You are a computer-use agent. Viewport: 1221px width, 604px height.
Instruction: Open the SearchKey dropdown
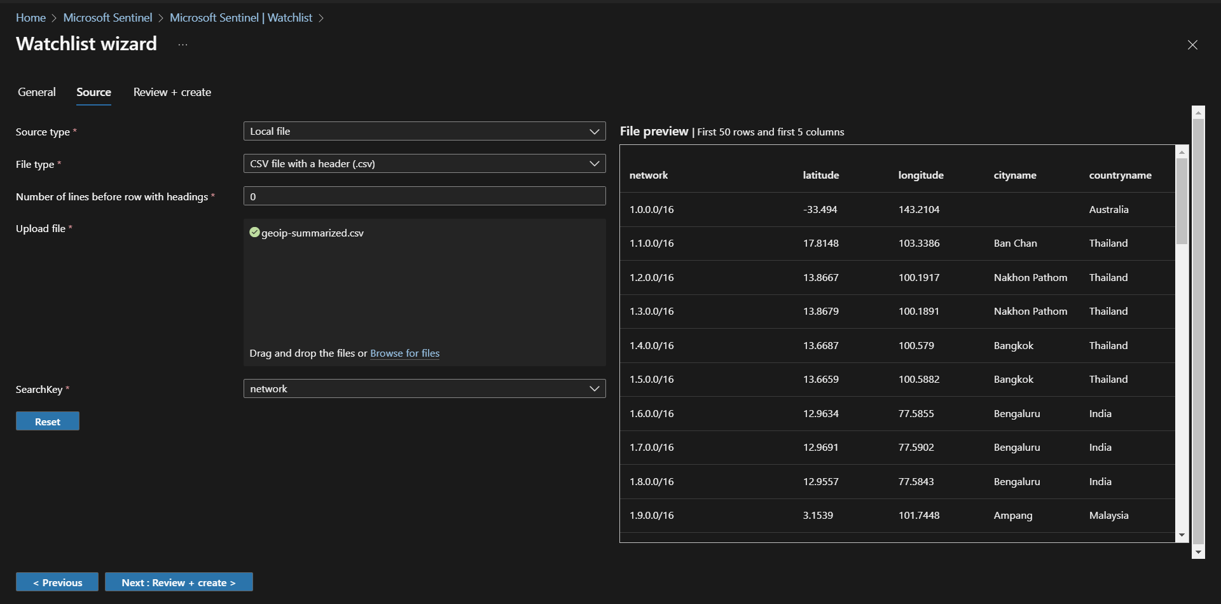(424, 388)
